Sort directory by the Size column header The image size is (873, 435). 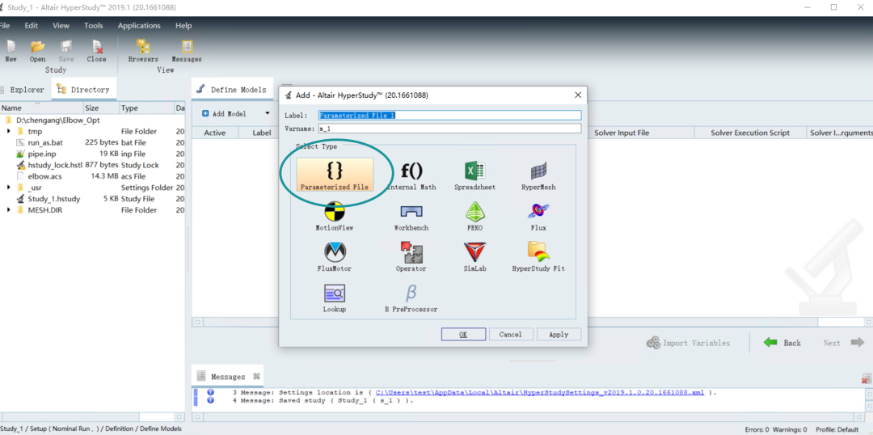tap(101, 108)
